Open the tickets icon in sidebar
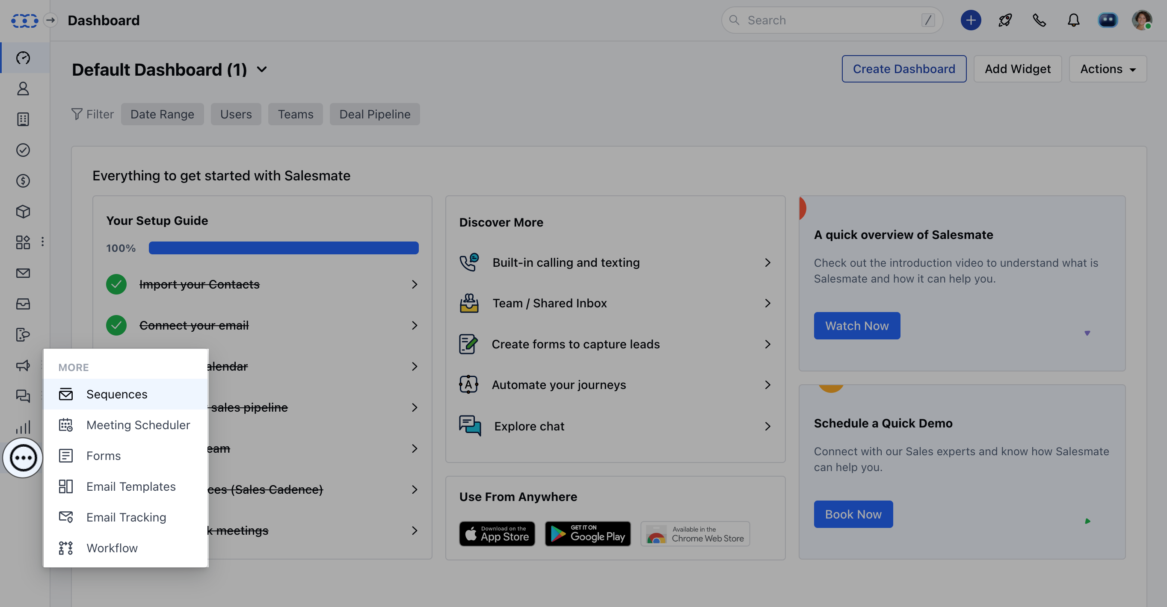The width and height of the screenshot is (1167, 607). click(23, 335)
